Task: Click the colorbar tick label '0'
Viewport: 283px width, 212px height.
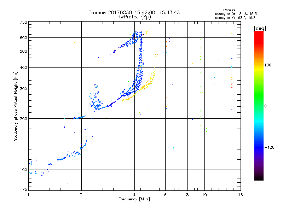Action: click(265, 106)
